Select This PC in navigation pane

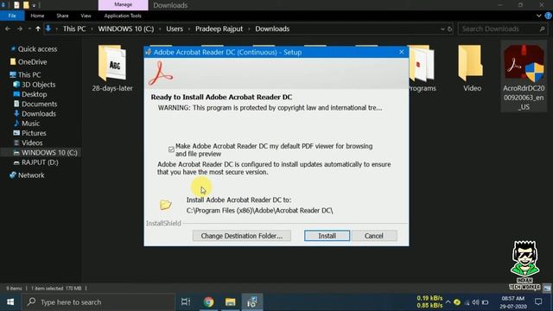(29, 75)
